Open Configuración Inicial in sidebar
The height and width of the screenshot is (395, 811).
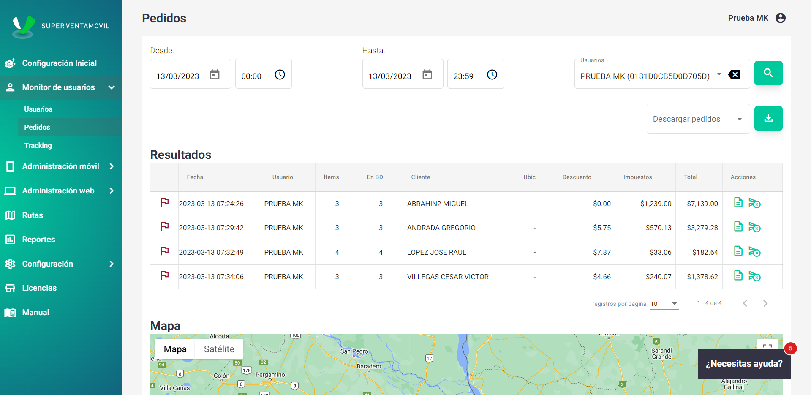[61, 63]
